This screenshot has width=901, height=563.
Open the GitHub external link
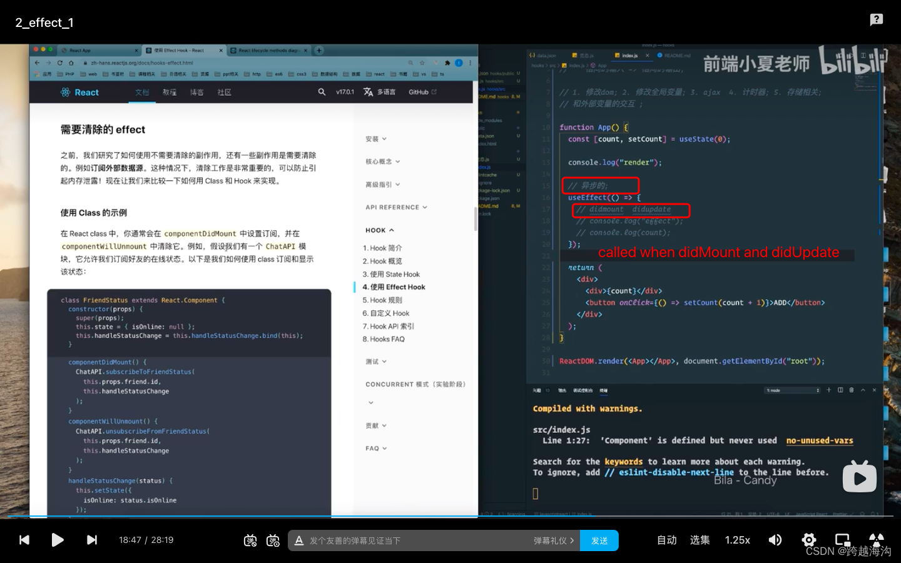pos(422,92)
